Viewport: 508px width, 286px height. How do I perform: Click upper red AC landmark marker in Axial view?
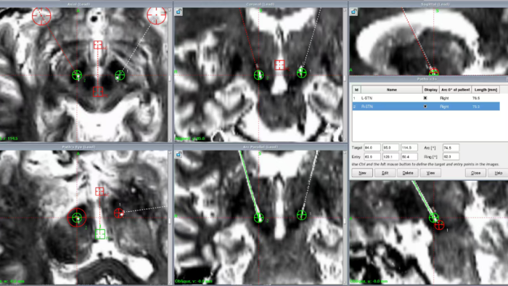98,45
